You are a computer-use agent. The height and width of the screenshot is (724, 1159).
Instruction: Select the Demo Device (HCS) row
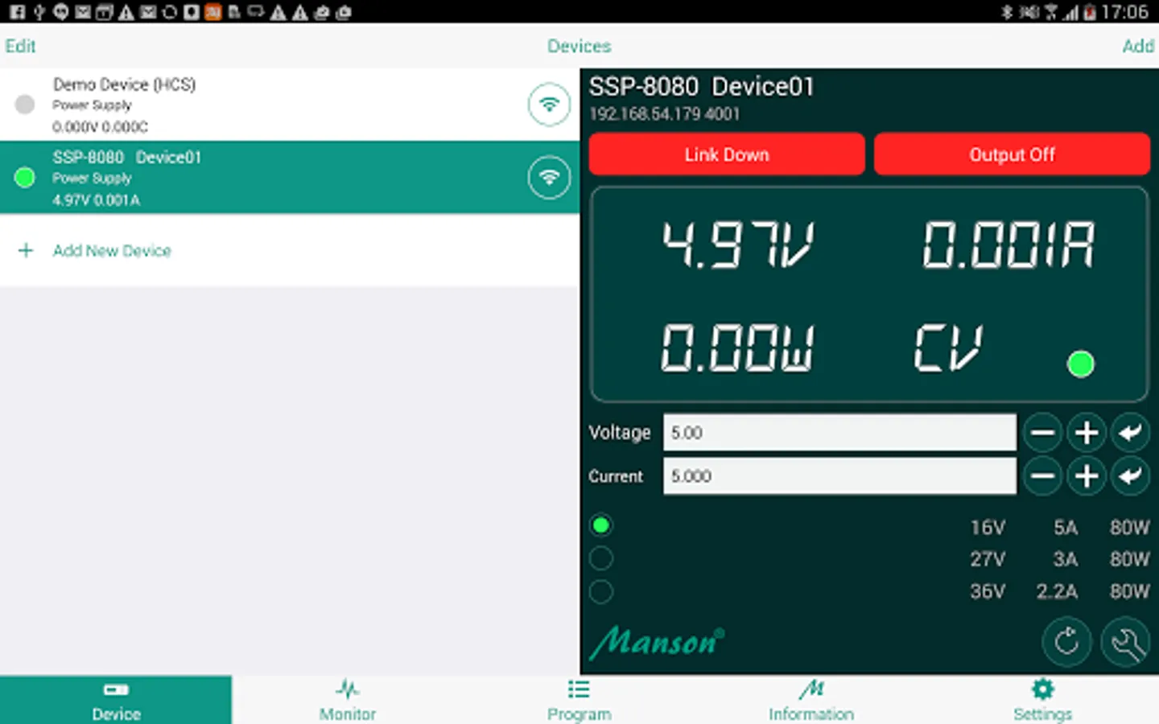(290, 105)
